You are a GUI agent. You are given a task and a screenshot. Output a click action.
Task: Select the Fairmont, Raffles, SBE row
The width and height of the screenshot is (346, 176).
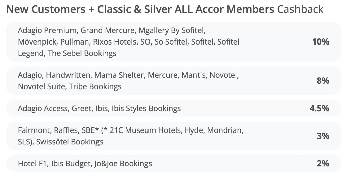pyautogui.click(x=174, y=136)
